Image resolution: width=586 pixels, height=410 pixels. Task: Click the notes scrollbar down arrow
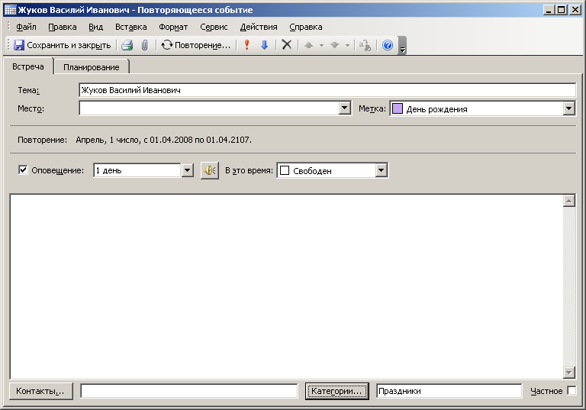coord(568,373)
